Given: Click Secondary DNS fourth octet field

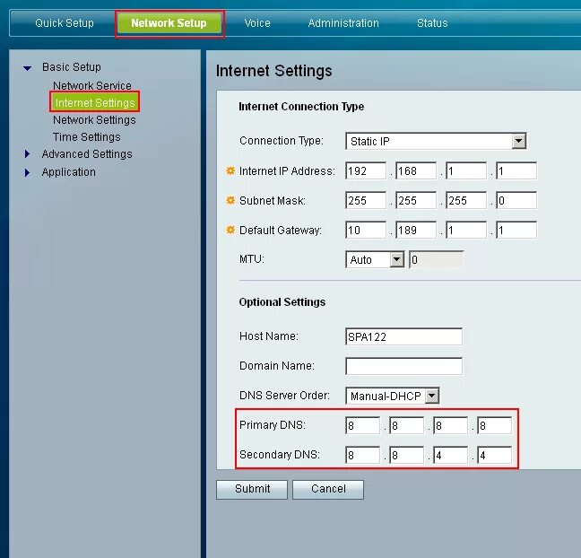Looking at the screenshot, I should tap(494, 455).
